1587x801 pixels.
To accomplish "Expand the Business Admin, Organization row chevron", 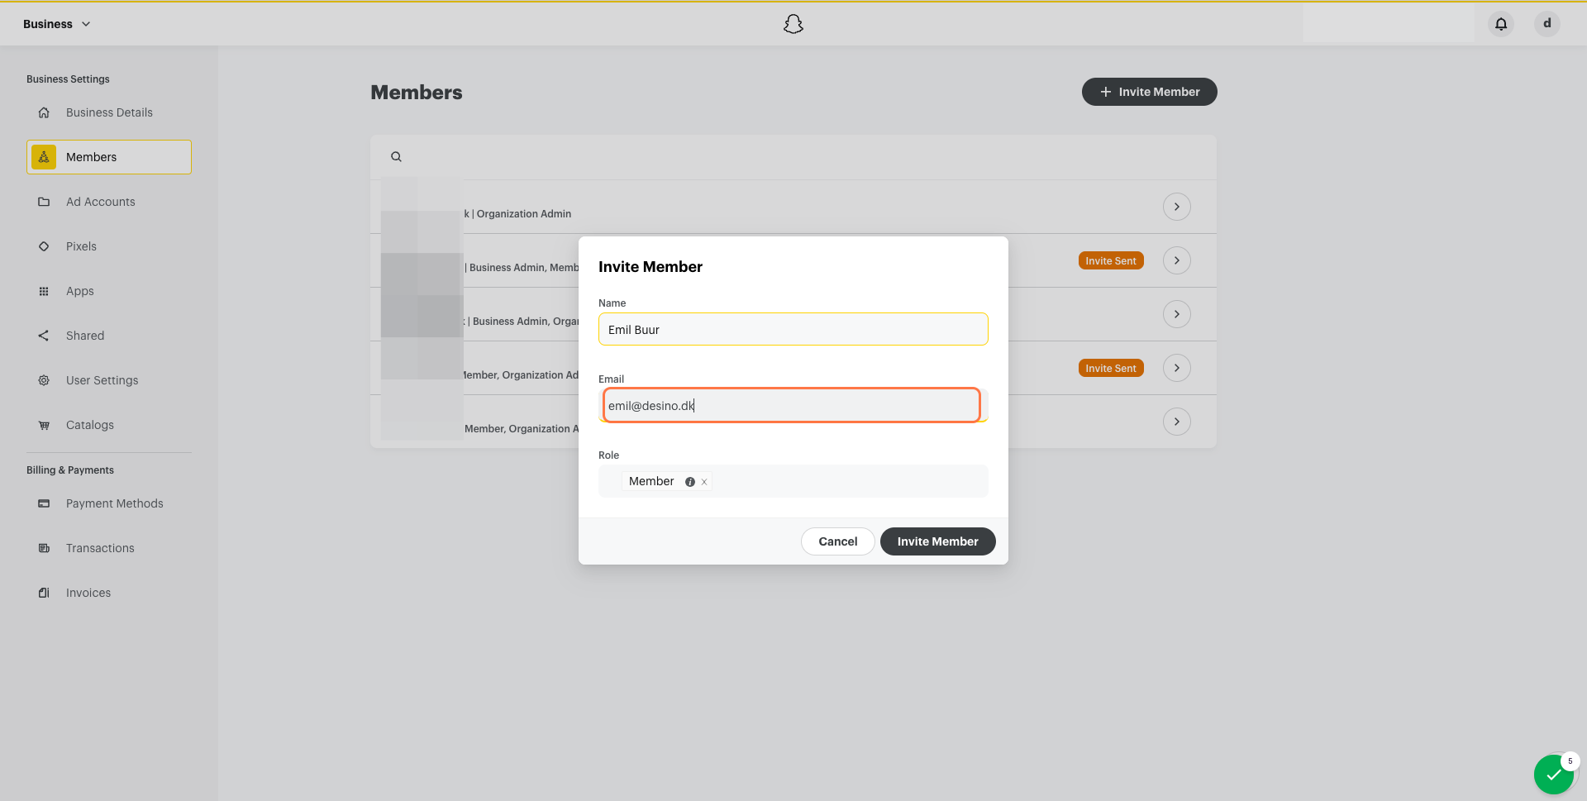I will coord(1177,314).
